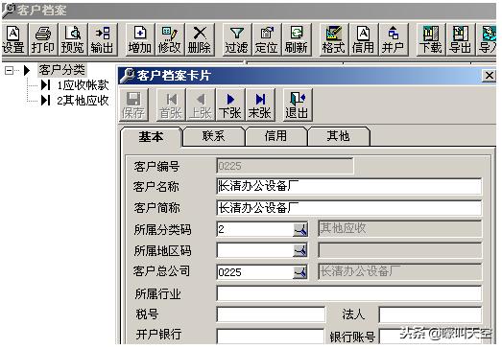This screenshot has width=502, height=349.
Task: Click the 打印 (Print) toolbar icon
Action: [43, 39]
